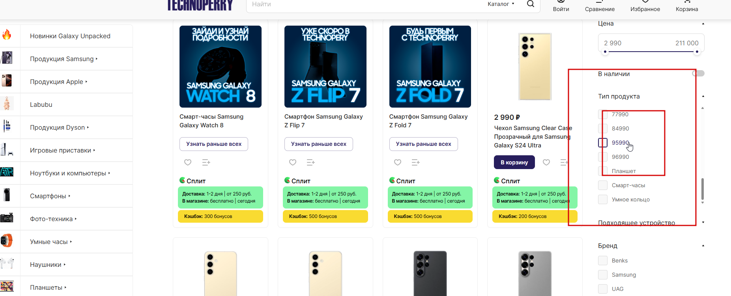Favorite the Samsung Clear Case heart icon
The height and width of the screenshot is (296, 731).
tap(546, 162)
